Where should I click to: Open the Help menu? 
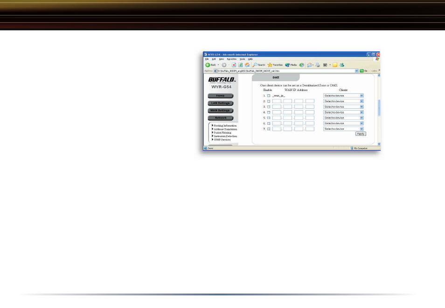(250, 59)
